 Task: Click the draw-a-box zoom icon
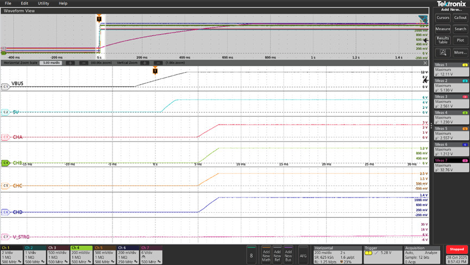pos(443,53)
